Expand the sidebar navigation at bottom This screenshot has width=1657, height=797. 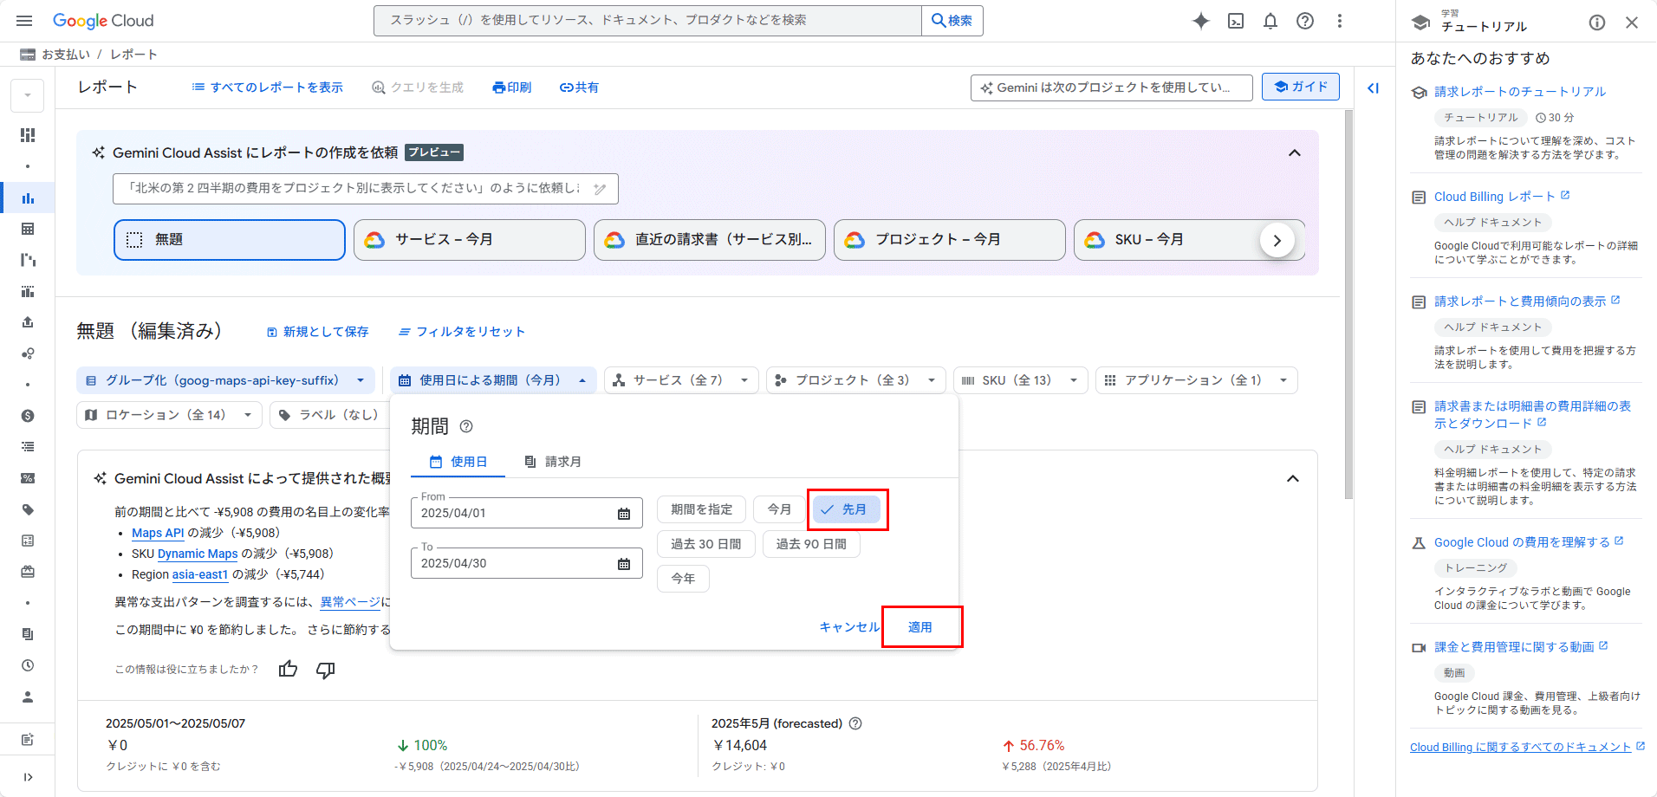pos(28,777)
